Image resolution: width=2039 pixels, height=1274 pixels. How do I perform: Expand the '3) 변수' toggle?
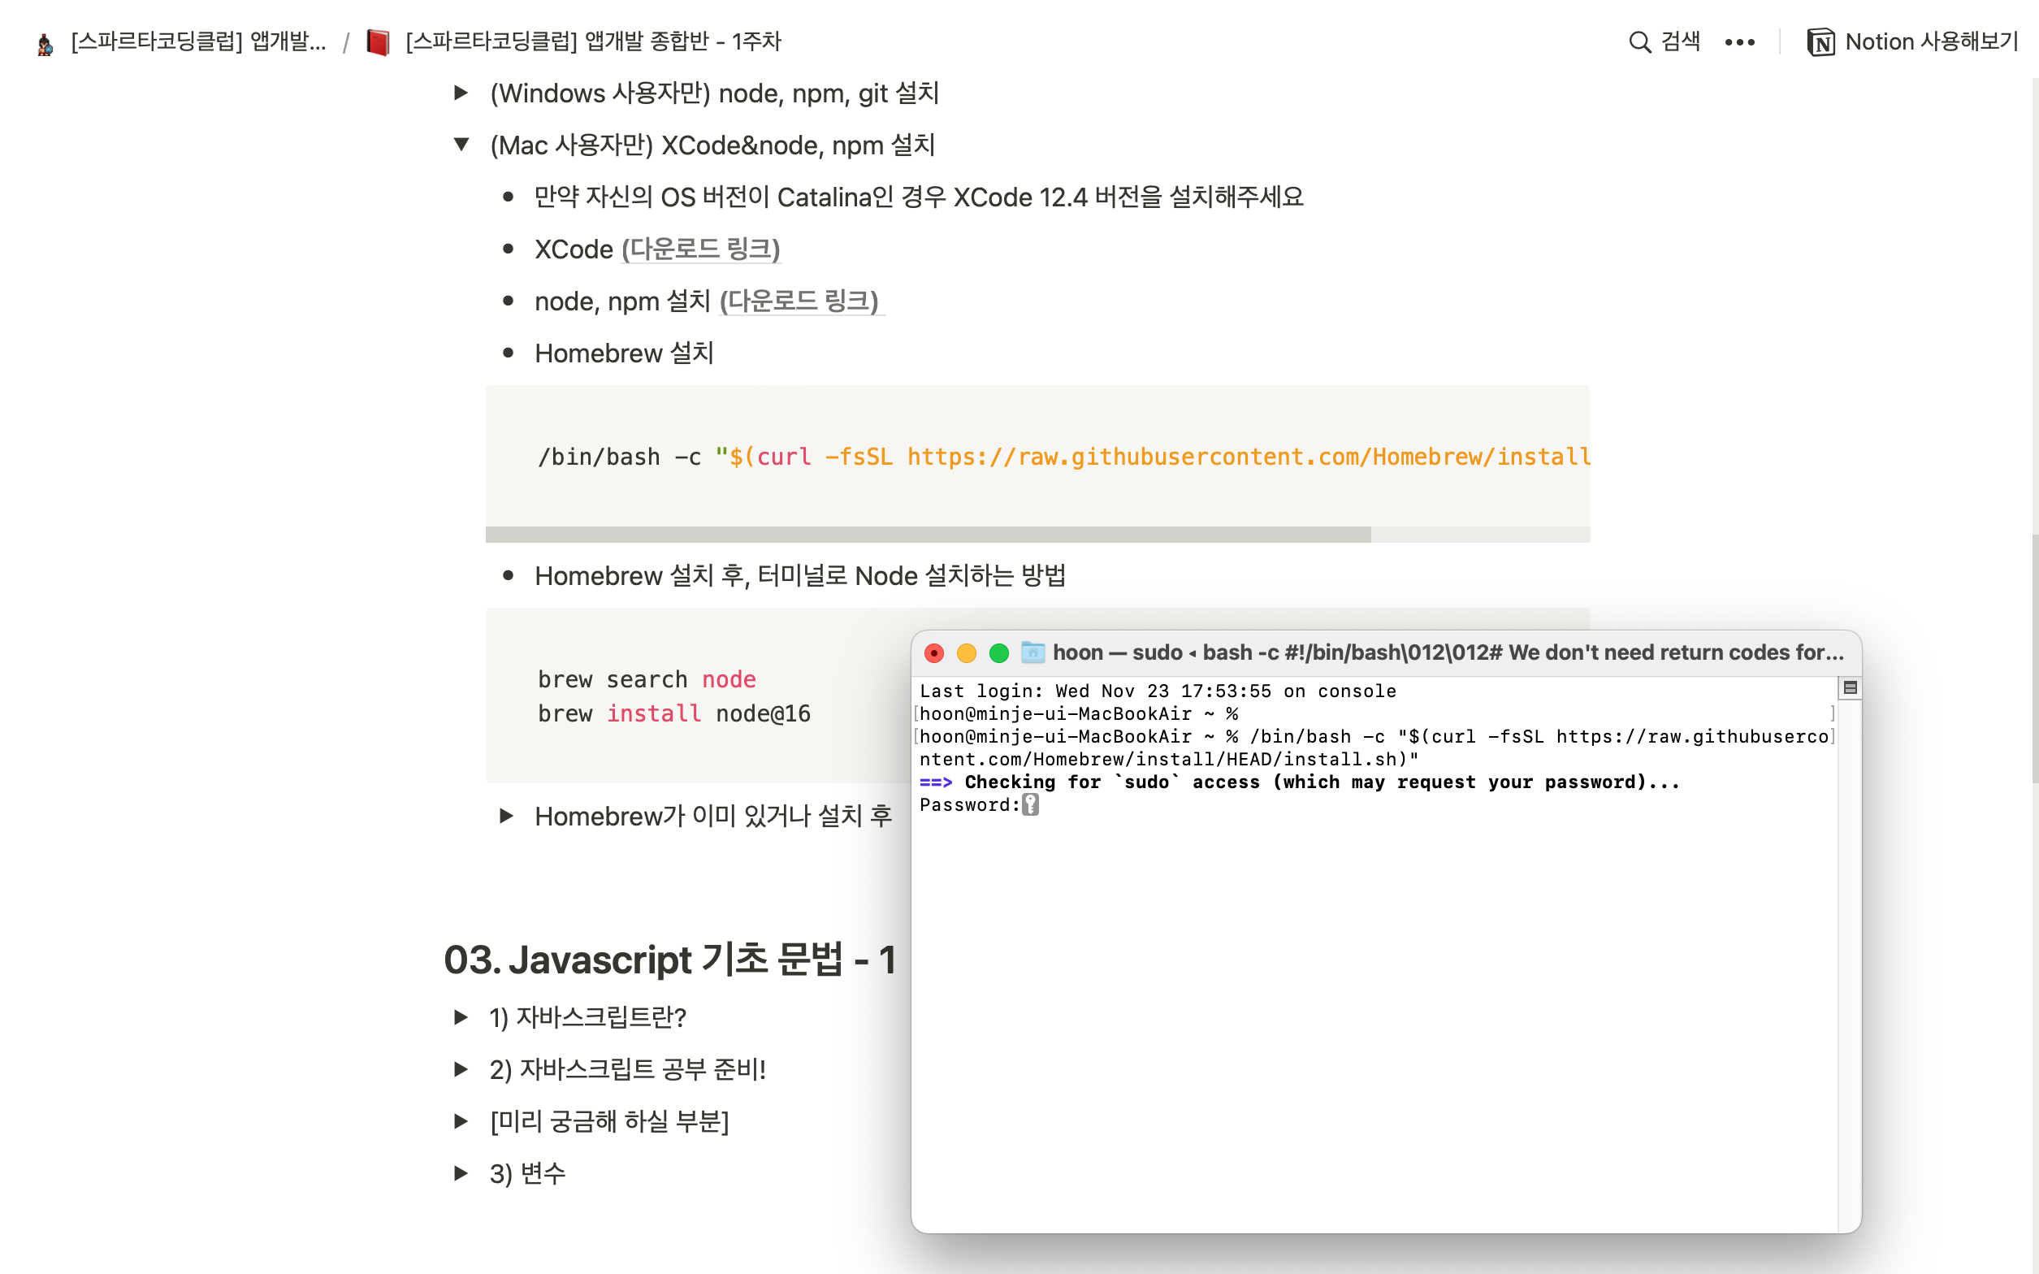pos(461,1173)
